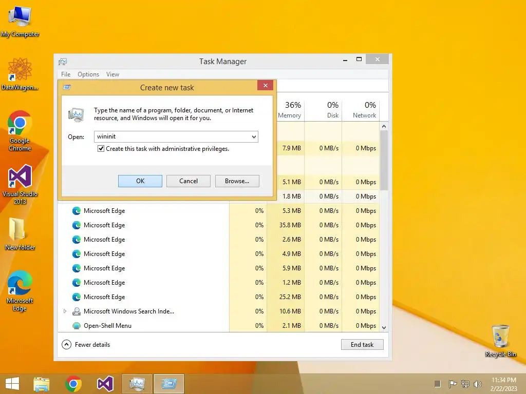The height and width of the screenshot is (394, 526).
Task: Click the End task button
Action: pyautogui.click(x=362, y=344)
